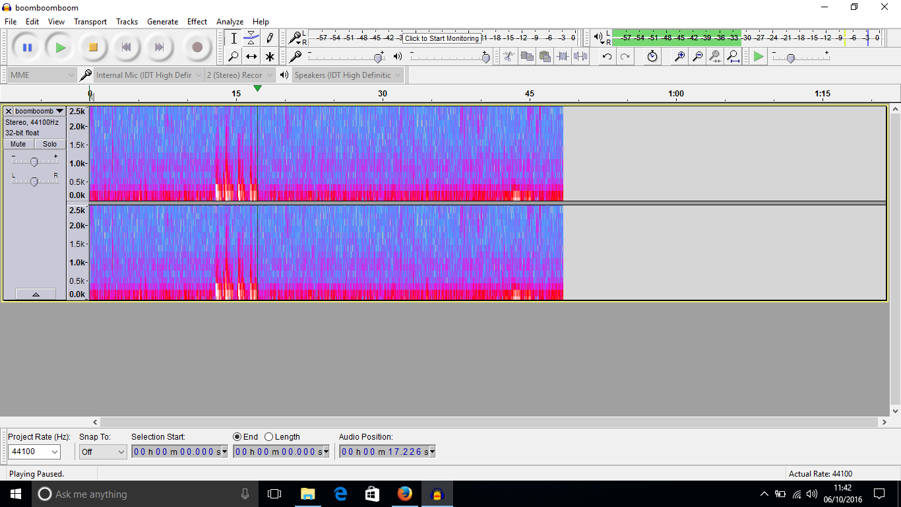Open the 2 (Stereo) recording channels dropdown
Viewport: 901px width, 507px height.
(x=239, y=75)
